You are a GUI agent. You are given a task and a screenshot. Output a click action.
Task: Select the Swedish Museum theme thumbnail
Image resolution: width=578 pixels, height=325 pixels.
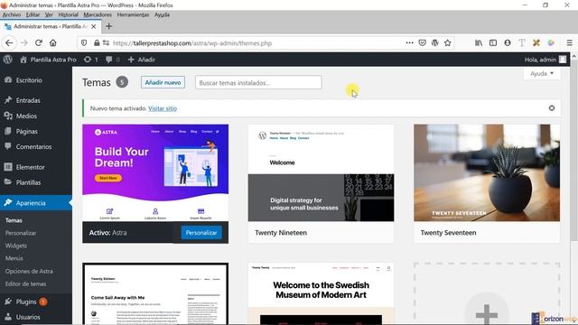tap(321, 293)
